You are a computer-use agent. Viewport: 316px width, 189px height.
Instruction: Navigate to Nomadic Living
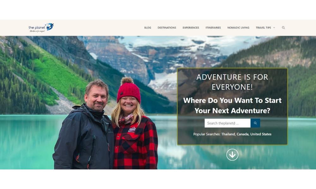click(238, 28)
